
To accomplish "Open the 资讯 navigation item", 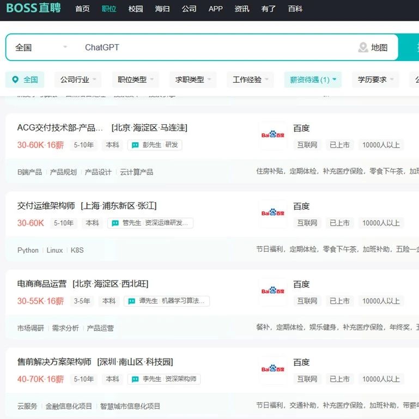I will click(242, 9).
